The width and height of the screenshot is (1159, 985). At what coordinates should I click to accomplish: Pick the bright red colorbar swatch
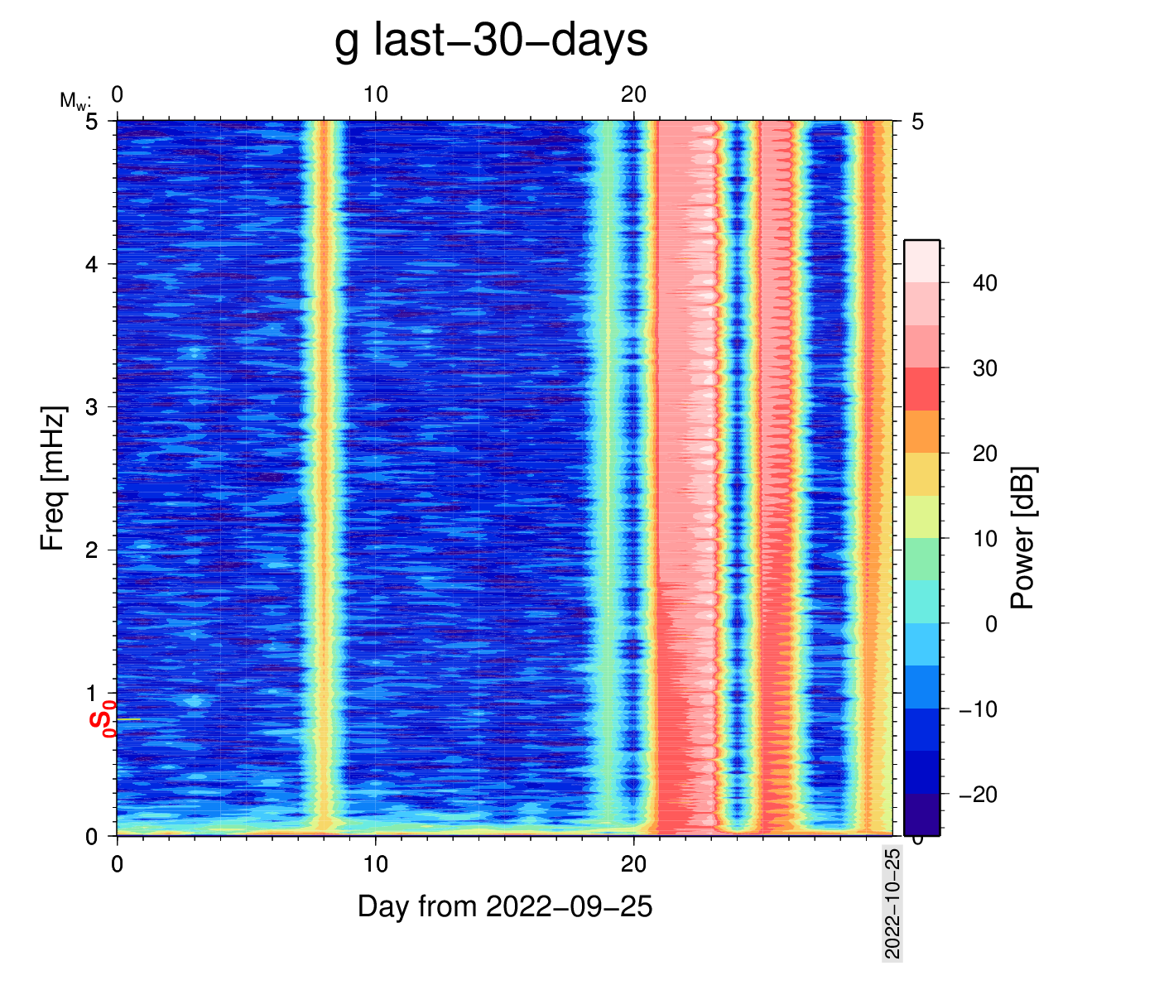pyautogui.click(x=921, y=388)
